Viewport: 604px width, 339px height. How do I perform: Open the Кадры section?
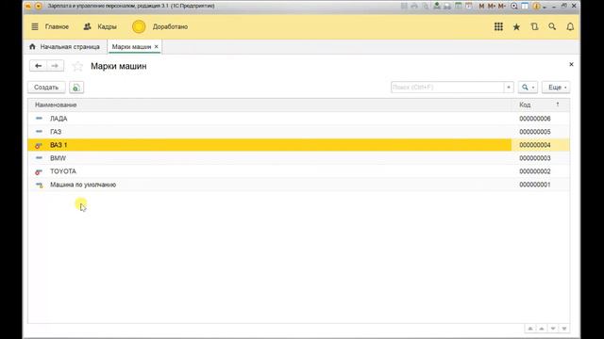[100, 26]
